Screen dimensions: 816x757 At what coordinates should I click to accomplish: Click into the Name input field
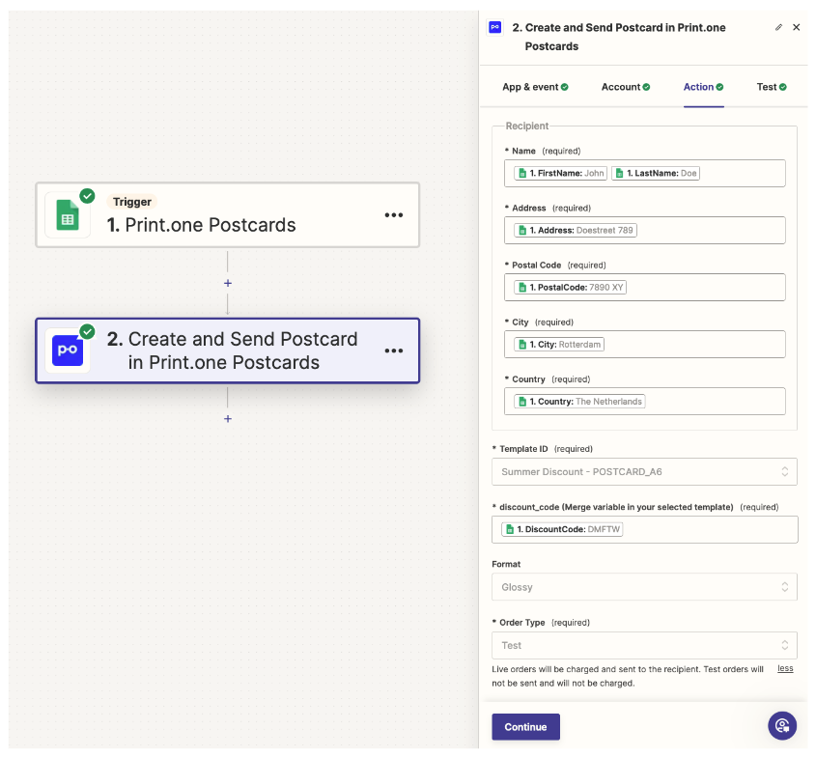coord(645,173)
